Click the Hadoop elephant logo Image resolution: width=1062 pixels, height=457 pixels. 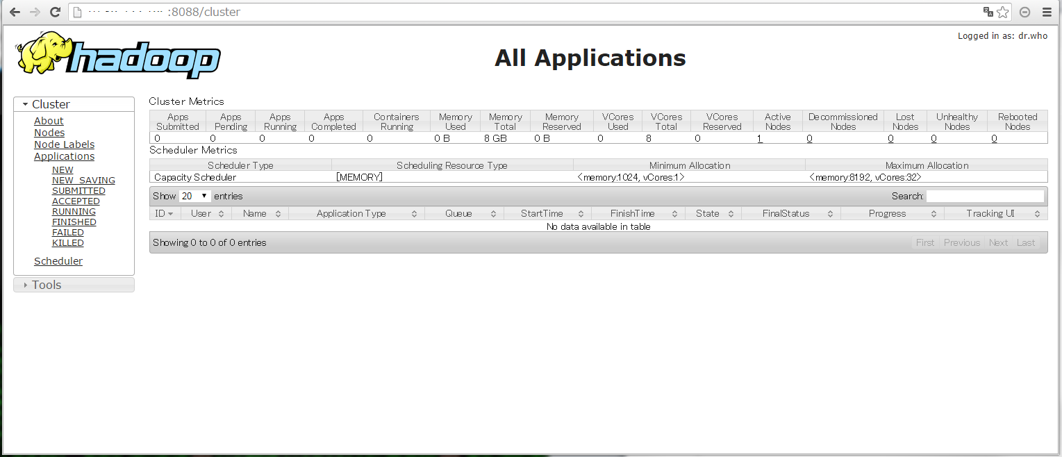point(118,56)
